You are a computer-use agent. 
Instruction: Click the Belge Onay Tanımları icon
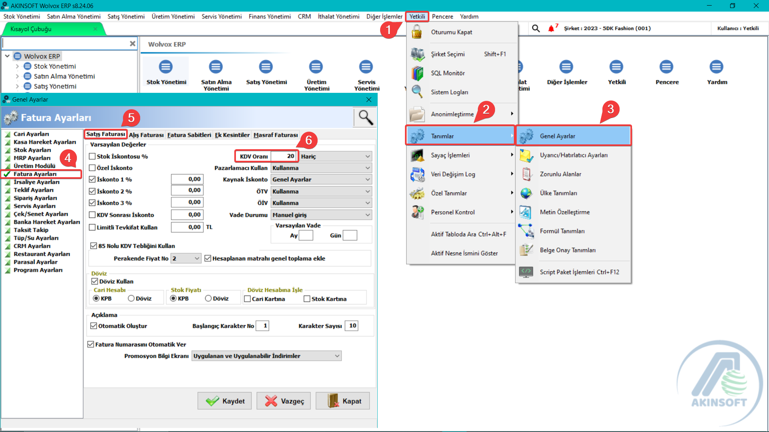point(526,250)
